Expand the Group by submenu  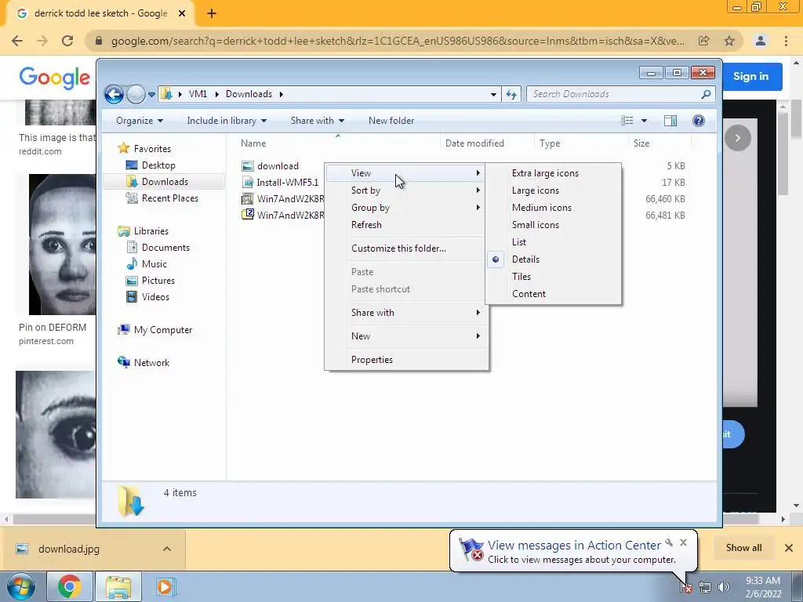click(407, 208)
